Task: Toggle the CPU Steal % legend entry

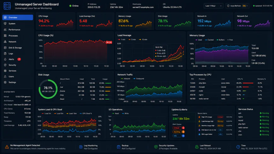Action: 86,113
